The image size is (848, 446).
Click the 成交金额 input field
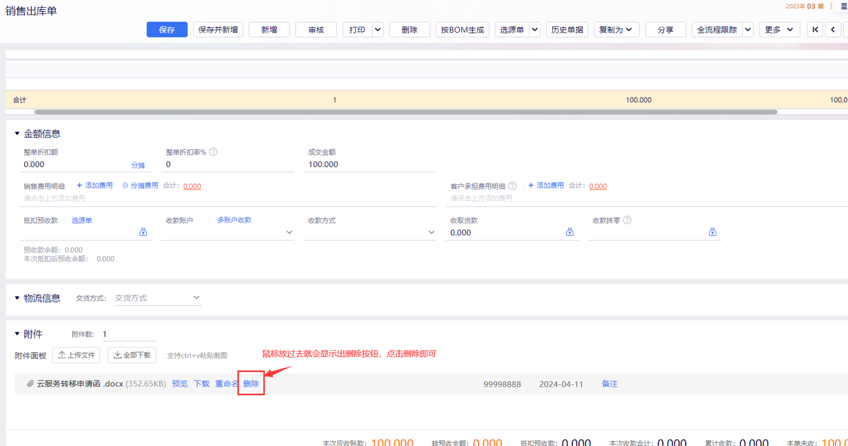[370, 165]
